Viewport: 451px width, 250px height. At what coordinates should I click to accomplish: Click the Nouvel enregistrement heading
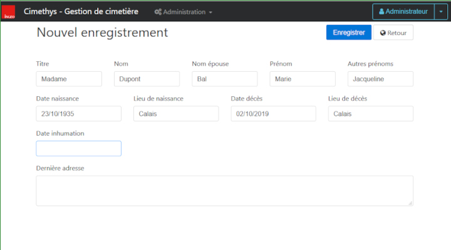pyautogui.click(x=102, y=32)
